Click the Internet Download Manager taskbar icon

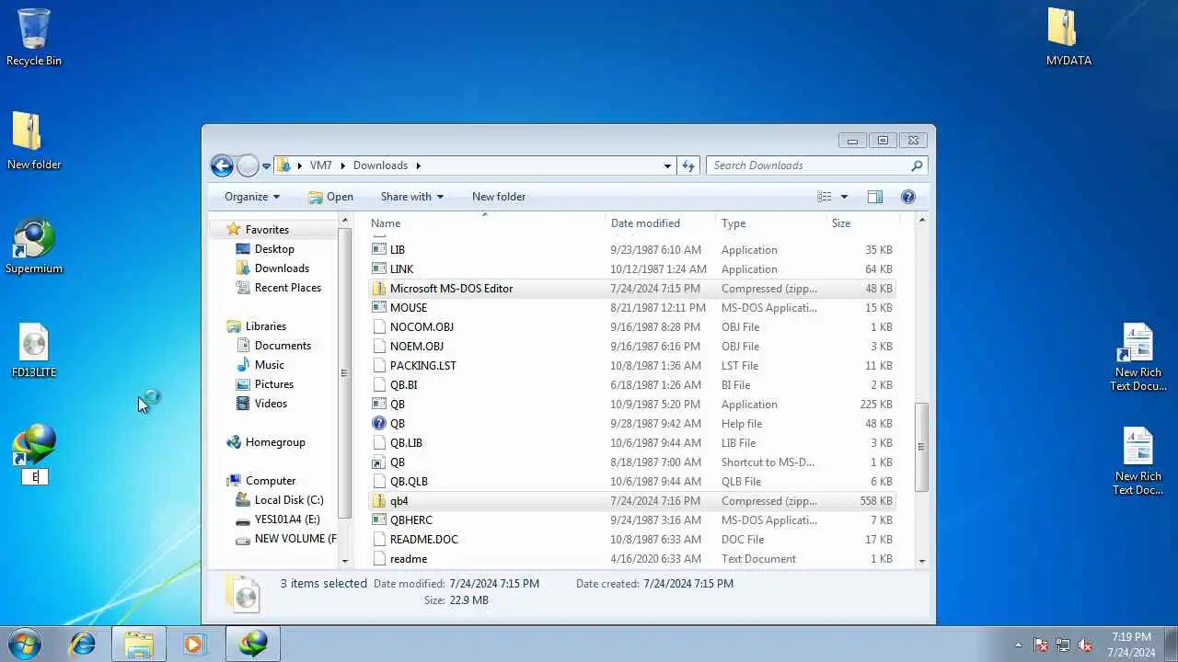coord(253,644)
